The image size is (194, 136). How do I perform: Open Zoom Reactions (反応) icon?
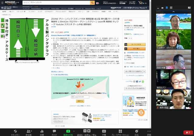click(x=137, y=131)
